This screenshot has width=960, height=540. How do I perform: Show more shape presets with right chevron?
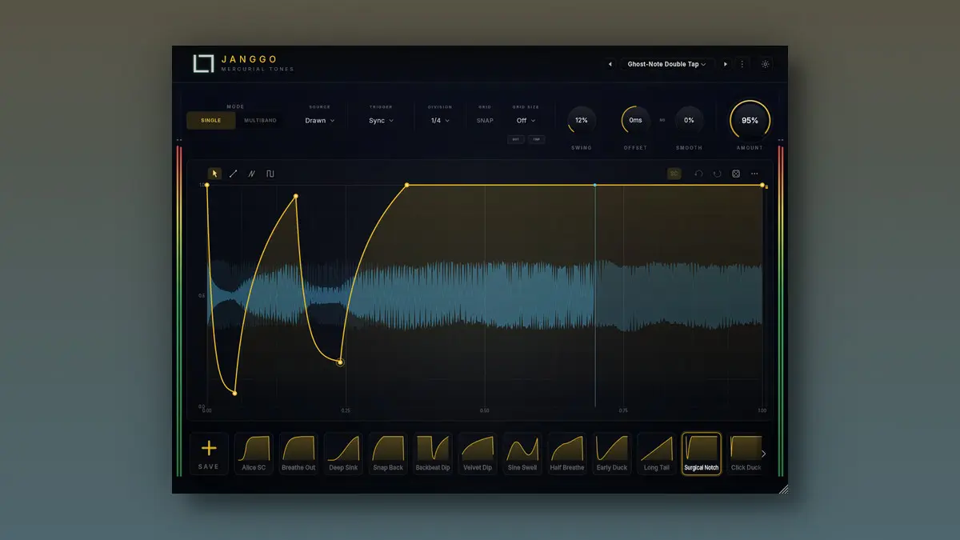[763, 454]
